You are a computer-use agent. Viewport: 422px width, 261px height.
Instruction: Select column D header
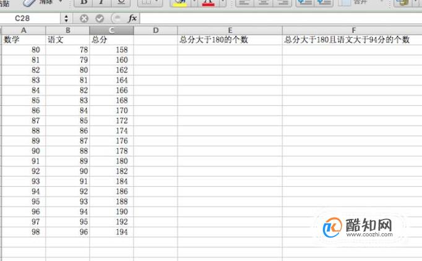point(156,30)
